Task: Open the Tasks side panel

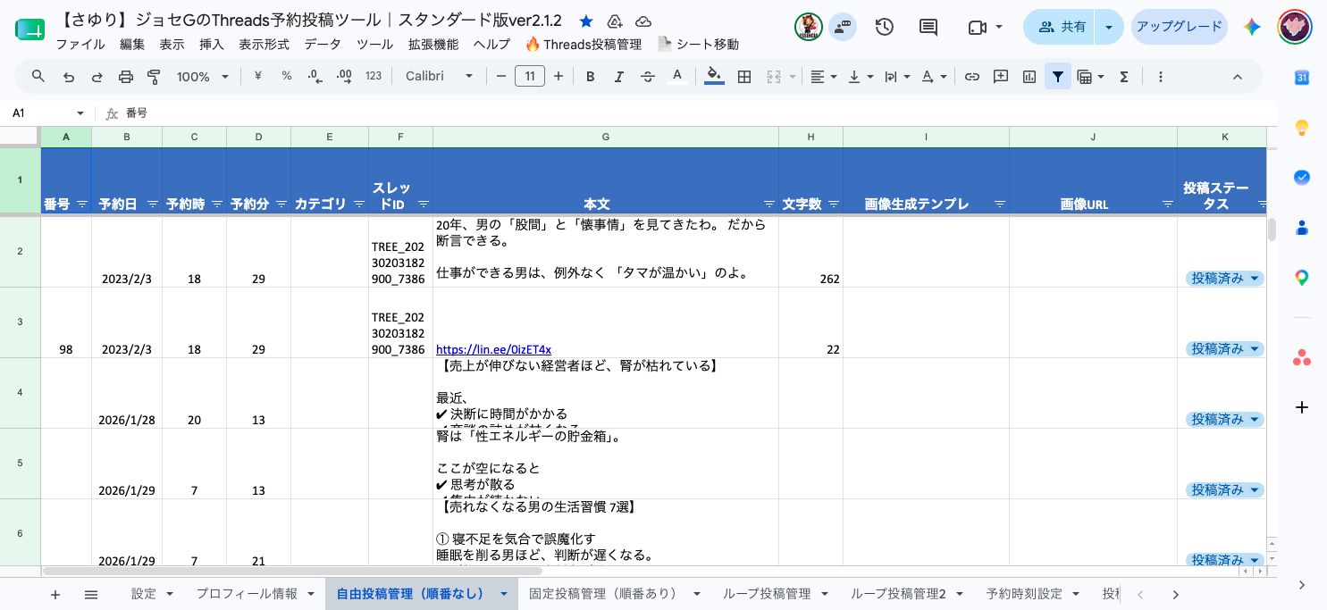Action: (x=1302, y=178)
